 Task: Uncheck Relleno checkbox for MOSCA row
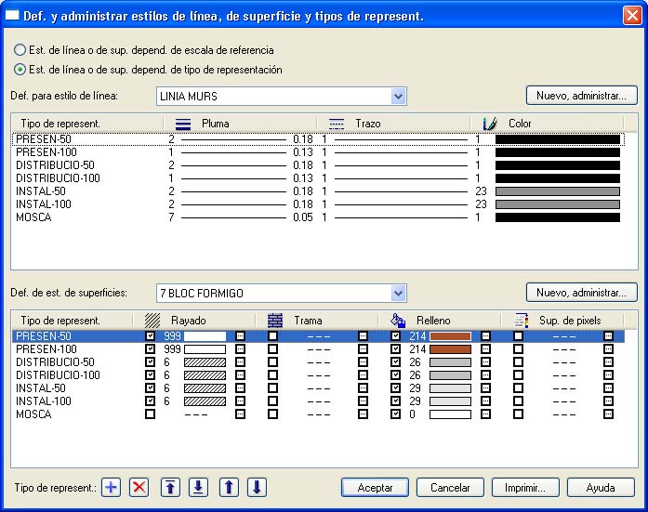(395, 414)
